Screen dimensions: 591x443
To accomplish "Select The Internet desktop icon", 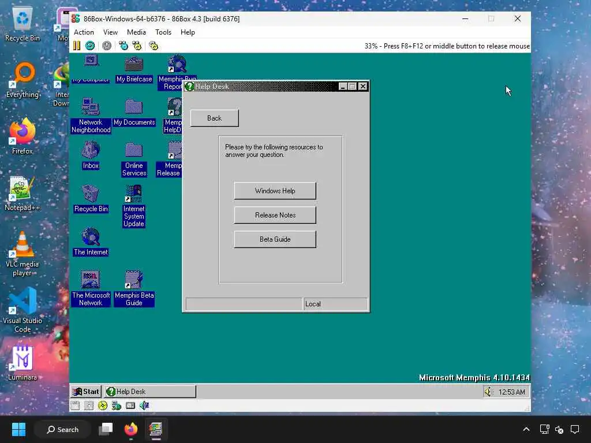I will click(x=91, y=242).
